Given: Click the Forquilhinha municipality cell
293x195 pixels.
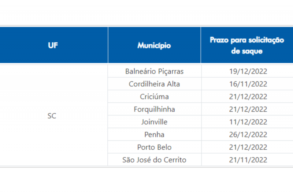Looking at the screenshot, I should click(154, 109).
